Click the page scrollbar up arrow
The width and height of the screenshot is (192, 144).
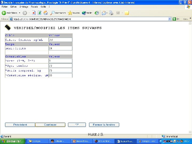click(x=190, y=23)
